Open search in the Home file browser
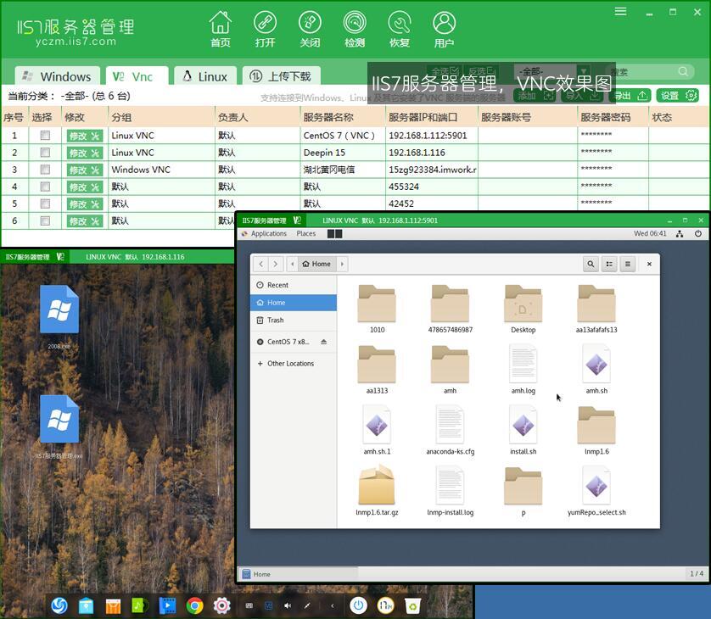The width and height of the screenshot is (711, 619). 591,264
